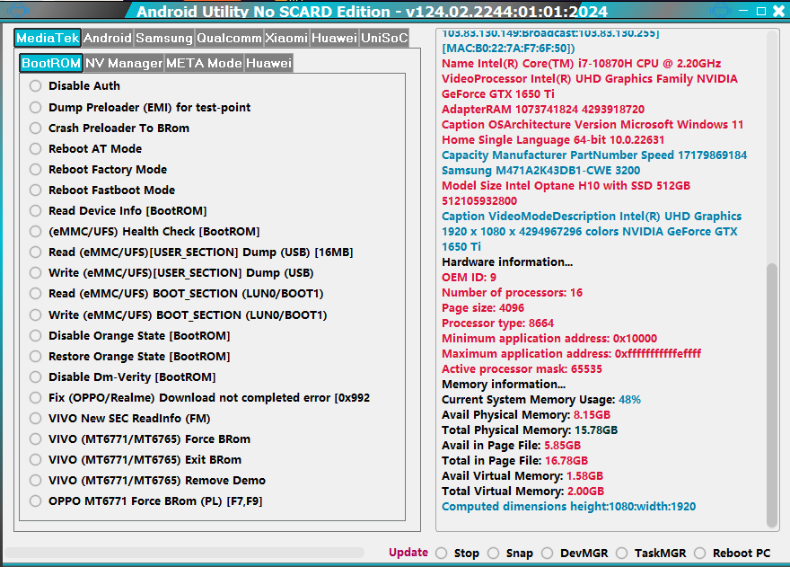Screen dimensions: 790x567
Task: Select the Stop radio button
Action: point(442,554)
